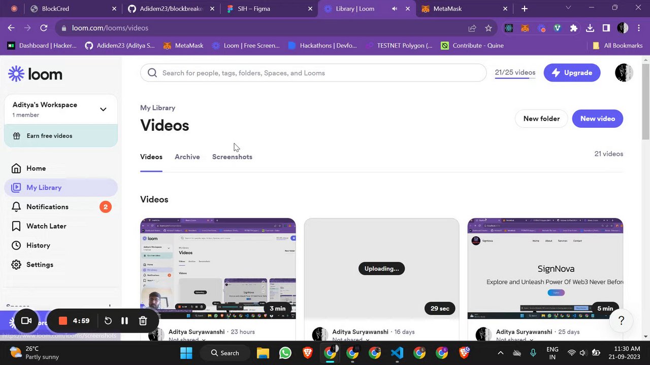Switch to the Archive tab
The width and height of the screenshot is (650, 365).
click(x=187, y=157)
